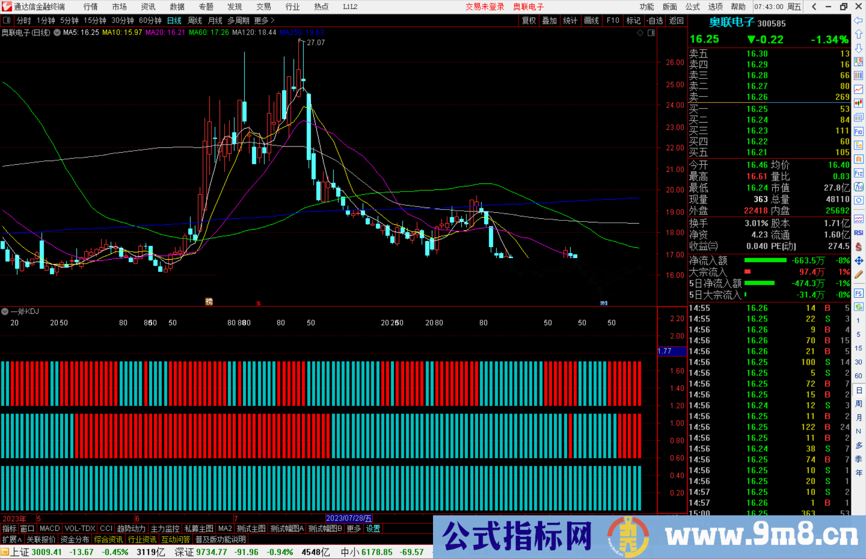Screen dimensions: 866x559
Task: Click the RSI indicator icon on right sidebar
Action: click(x=859, y=232)
